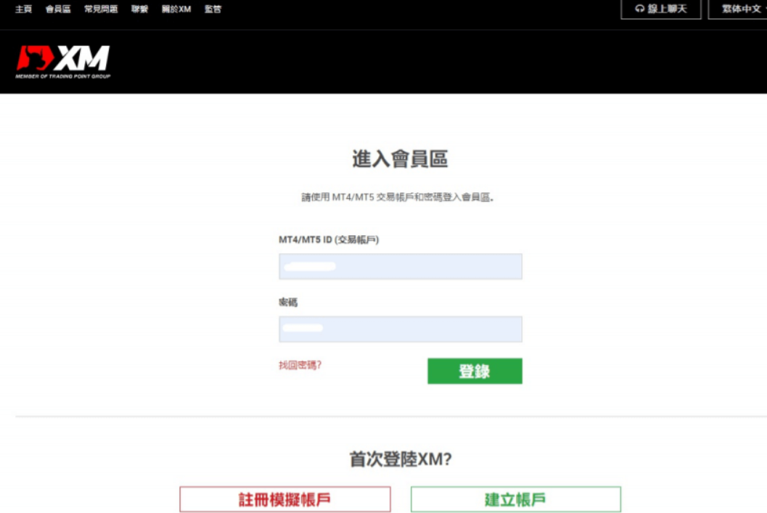Open the 聯繫 contact menu item

coord(139,9)
